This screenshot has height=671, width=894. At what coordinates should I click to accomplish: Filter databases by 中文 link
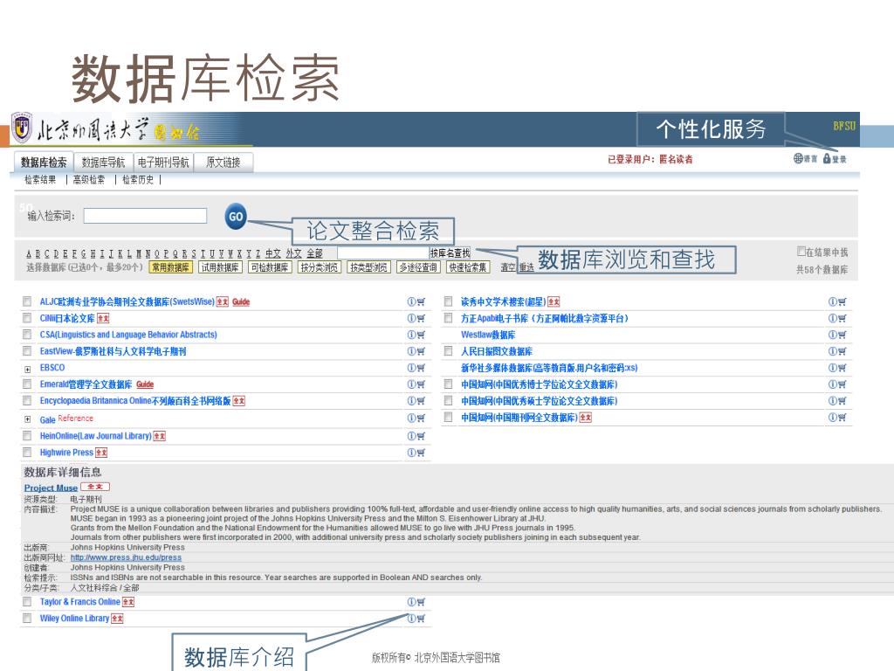[x=273, y=253]
